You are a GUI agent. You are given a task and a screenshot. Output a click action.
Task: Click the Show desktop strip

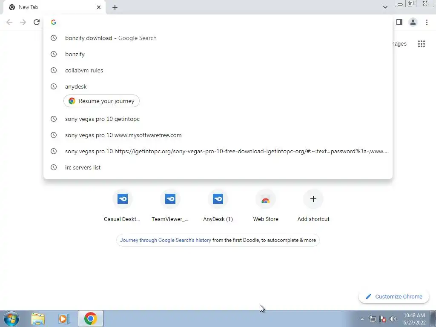[433, 318]
